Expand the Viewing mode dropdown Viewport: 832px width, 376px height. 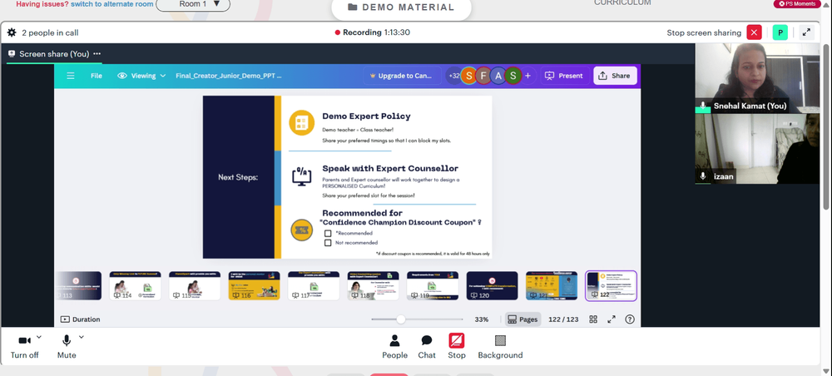point(141,76)
